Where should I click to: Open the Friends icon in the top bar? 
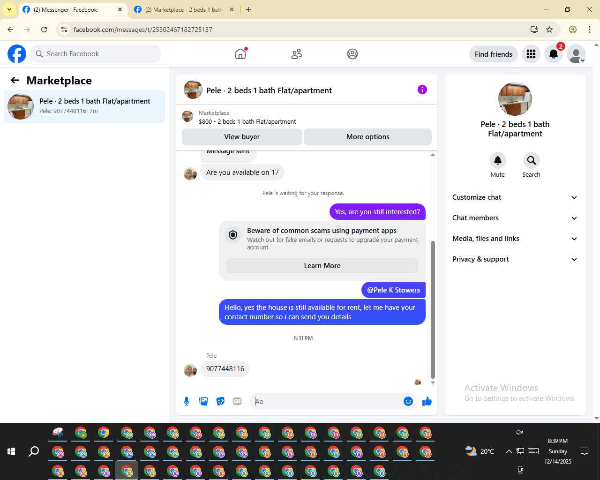297,54
